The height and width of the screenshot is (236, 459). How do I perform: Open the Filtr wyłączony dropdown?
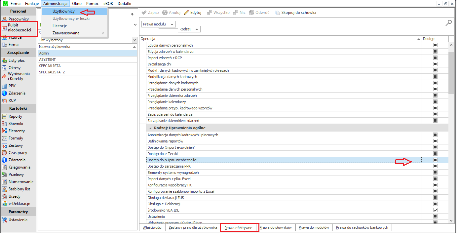pyautogui.click(x=134, y=40)
